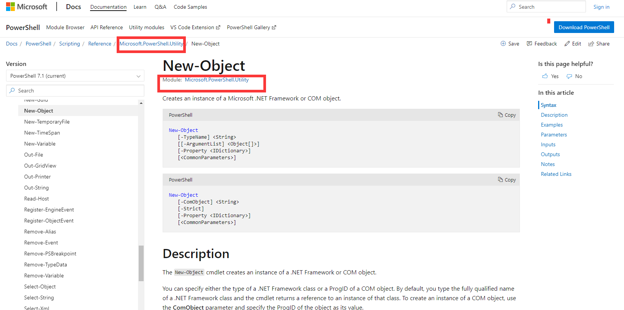624x310 pixels.
Task: Click the Share arrow icon
Action: point(591,44)
